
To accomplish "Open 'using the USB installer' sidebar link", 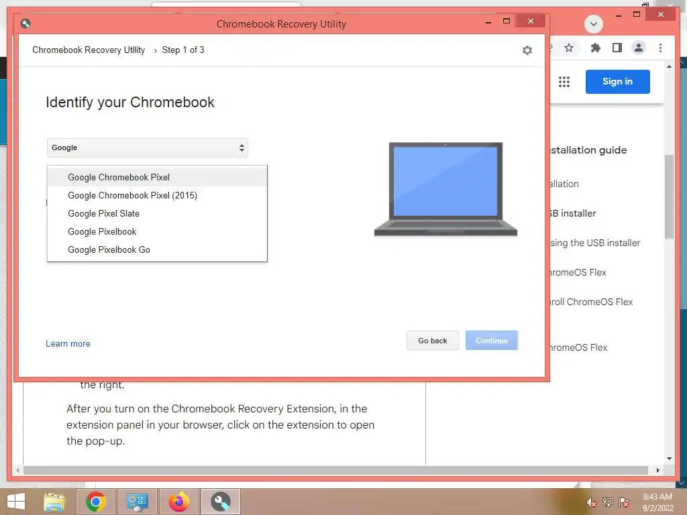I will [595, 243].
